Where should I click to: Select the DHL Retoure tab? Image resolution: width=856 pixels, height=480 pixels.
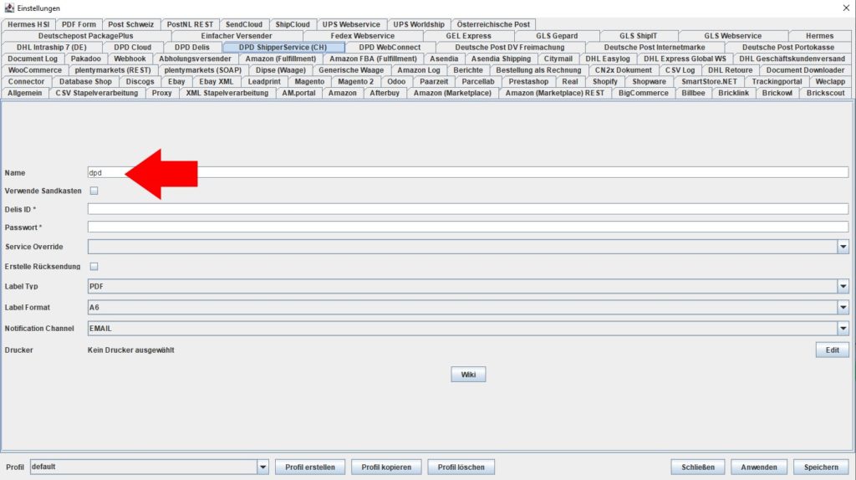click(730, 70)
